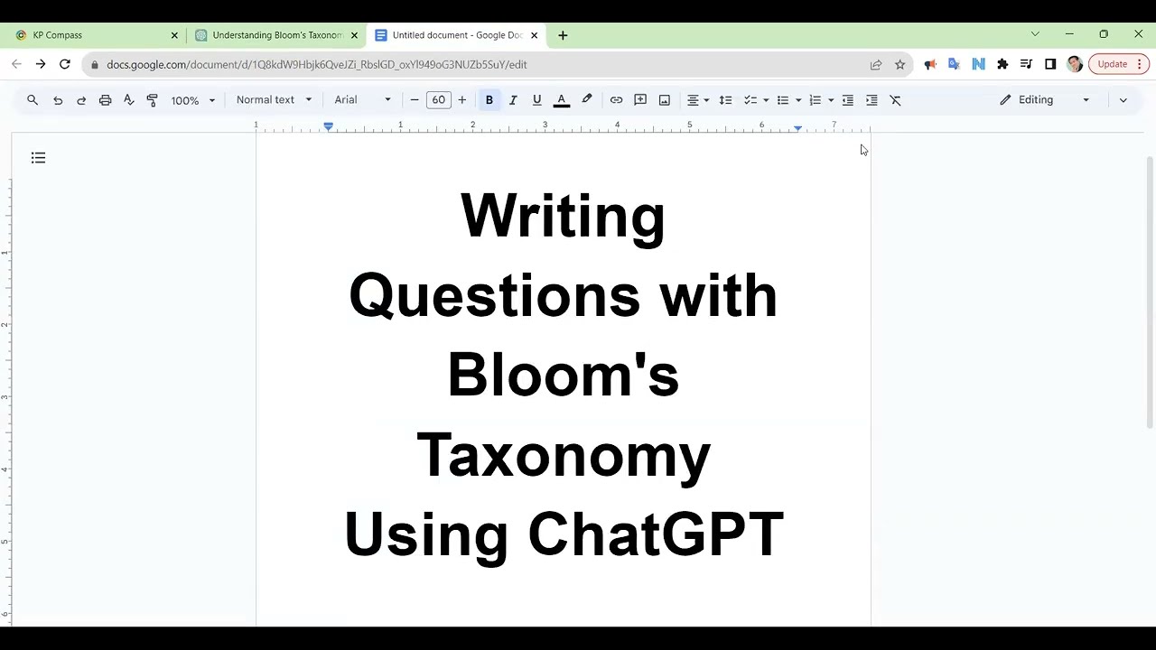Expand the numbered list options arrow
The height and width of the screenshot is (650, 1156).
point(831,100)
